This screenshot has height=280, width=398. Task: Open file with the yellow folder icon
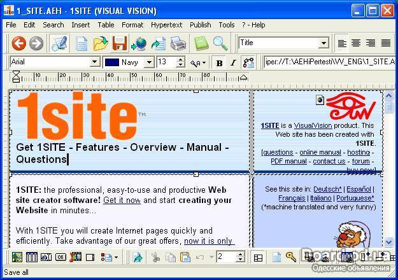(x=100, y=43)
